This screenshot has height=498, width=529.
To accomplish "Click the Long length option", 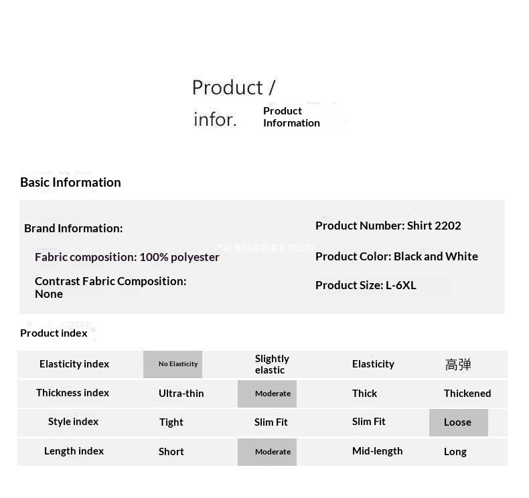I will tap(455, 452).
